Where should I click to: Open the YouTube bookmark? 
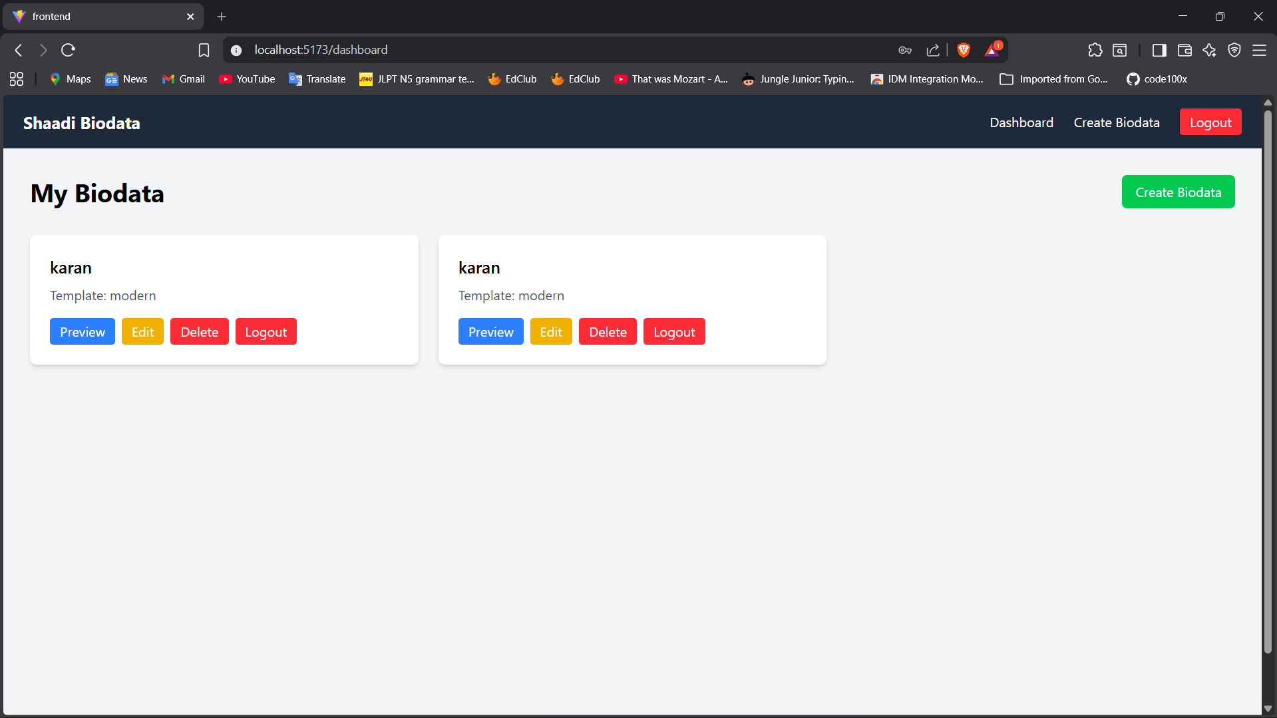click(247, 79)
